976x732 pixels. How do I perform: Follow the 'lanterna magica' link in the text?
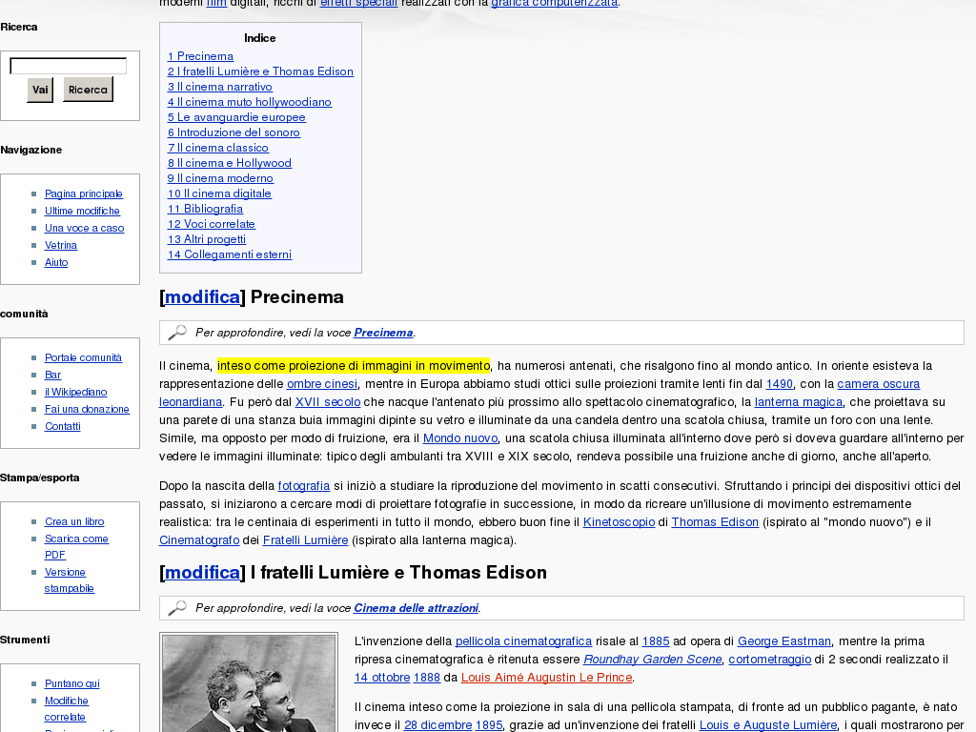[x=799, y=402]
